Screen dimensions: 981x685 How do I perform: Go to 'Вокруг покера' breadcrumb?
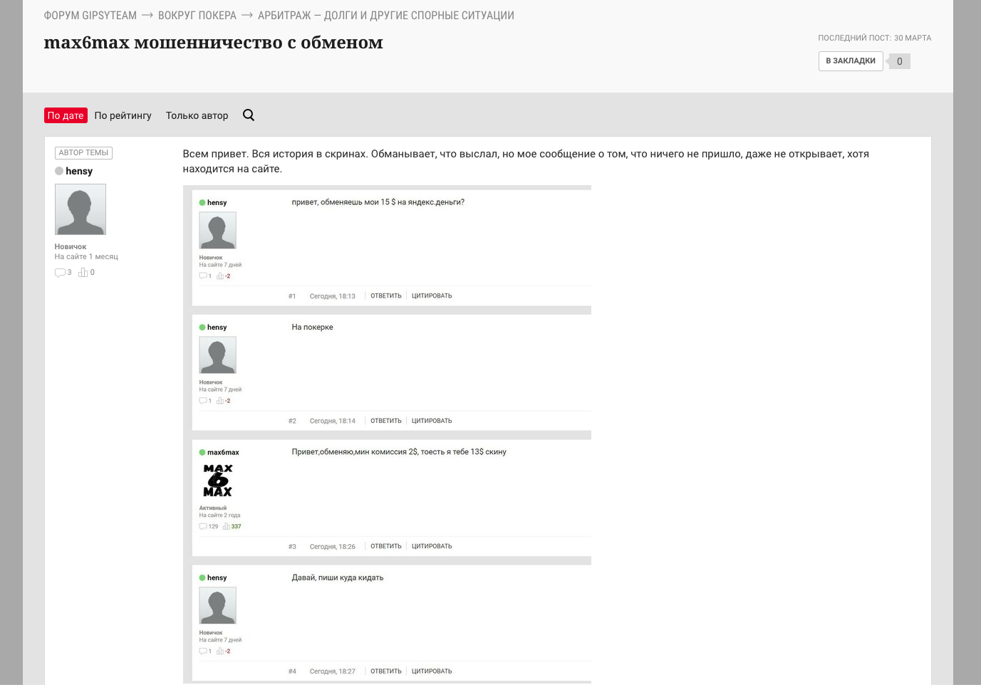coord(197,16)
